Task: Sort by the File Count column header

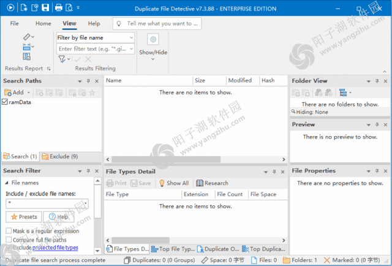Action: (x=232, y=194)
